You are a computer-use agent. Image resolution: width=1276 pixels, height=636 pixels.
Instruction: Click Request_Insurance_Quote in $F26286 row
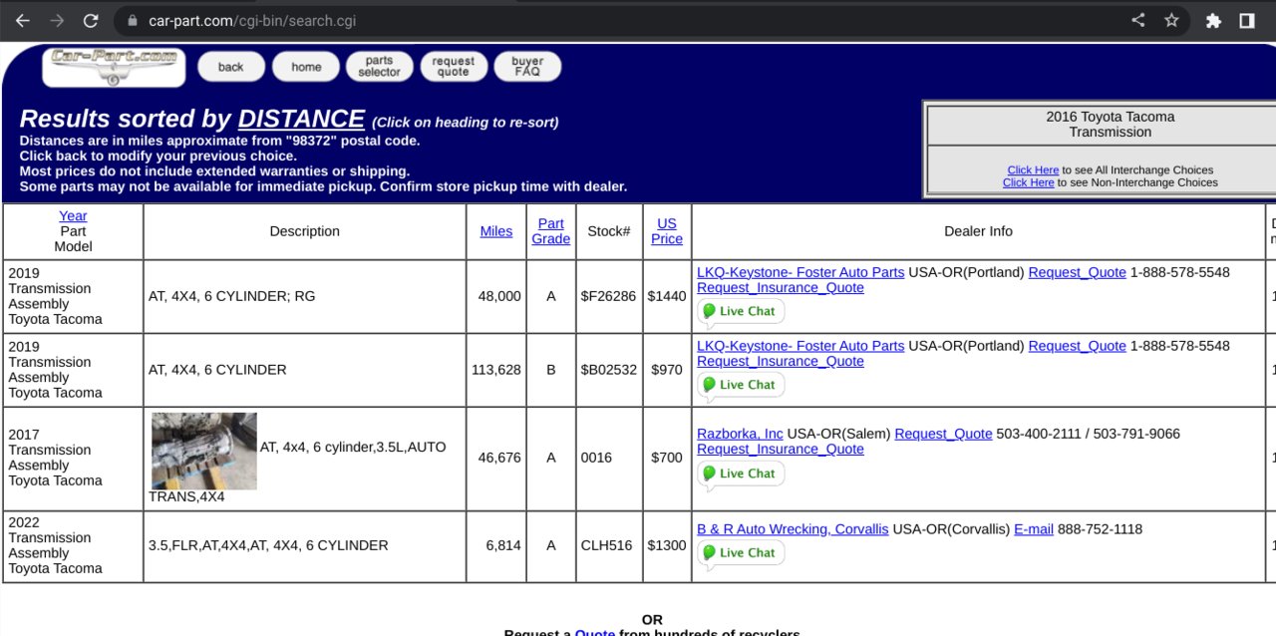pos(781,288)
